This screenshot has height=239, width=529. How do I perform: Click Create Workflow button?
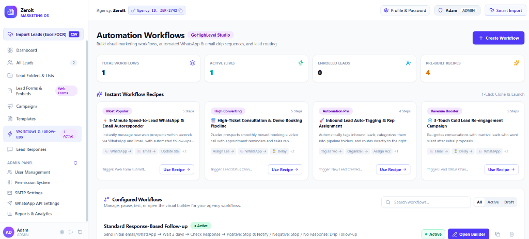[499, 38]
